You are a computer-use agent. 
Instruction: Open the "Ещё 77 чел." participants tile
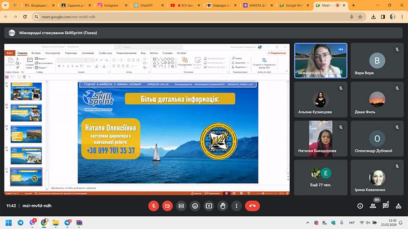(321, 177)
